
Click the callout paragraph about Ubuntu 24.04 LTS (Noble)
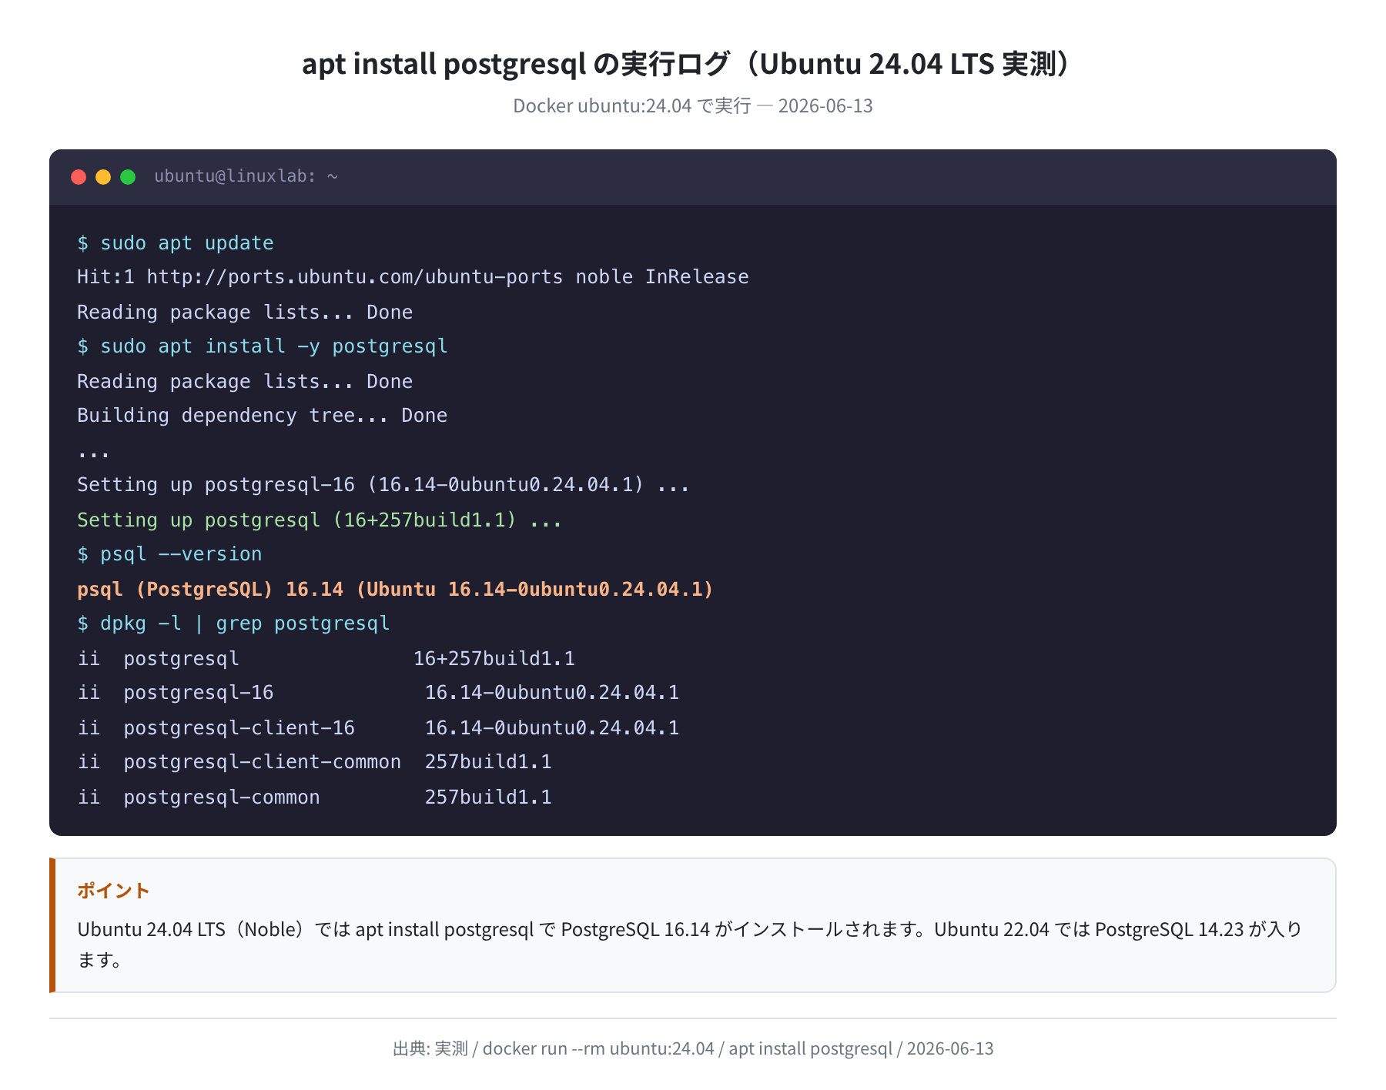[690, 945]
